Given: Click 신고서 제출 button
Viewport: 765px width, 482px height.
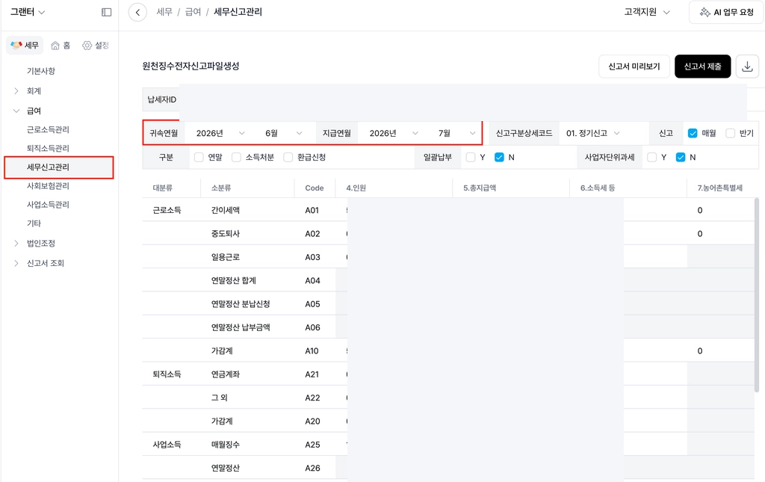Looking at the screenshot, I should pos(702,67).
